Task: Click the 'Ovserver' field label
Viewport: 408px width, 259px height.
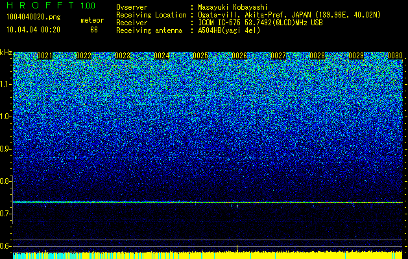Action: 132,7
